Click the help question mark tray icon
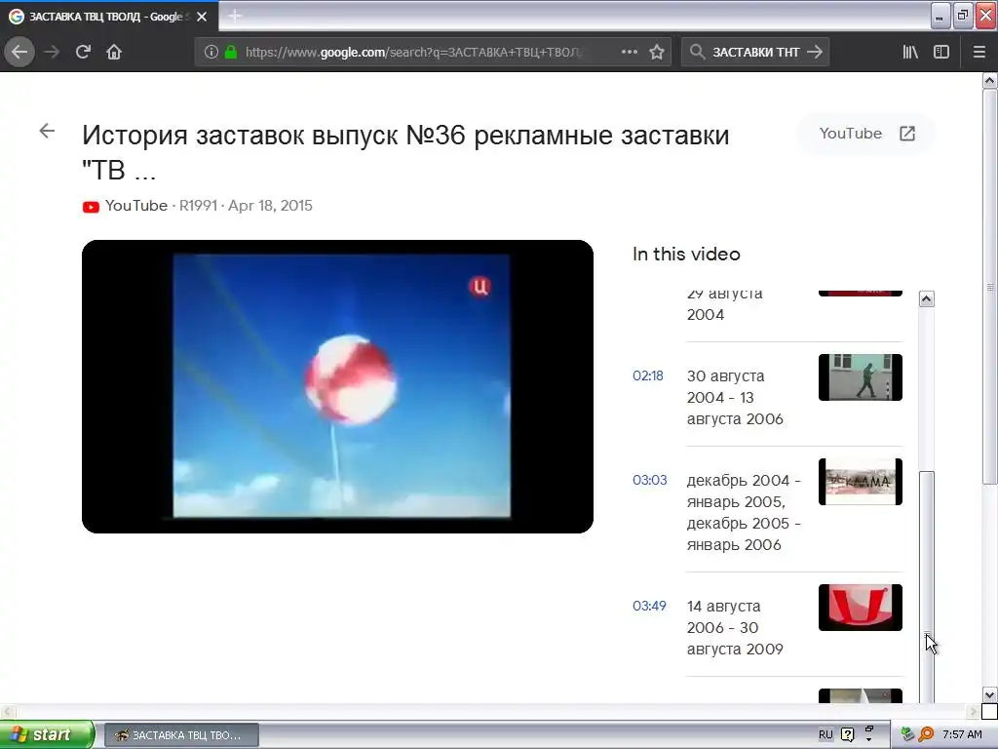Image resolution: width=998 pixels, height=749 pixels. click(x=847, y=734)
